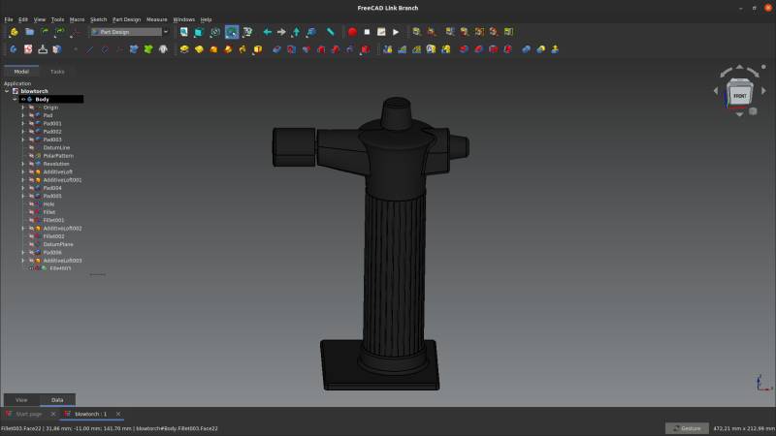Click the last icon in second toolbar row
The image size is (776, 436).
555,49
